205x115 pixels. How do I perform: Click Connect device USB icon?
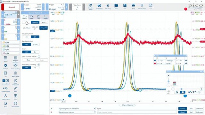(5, 89)
